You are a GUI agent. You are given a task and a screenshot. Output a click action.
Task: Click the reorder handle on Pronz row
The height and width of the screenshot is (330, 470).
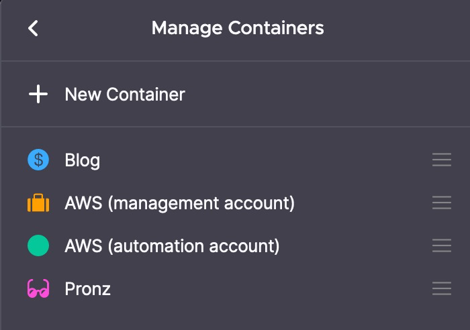pos(441,289)
